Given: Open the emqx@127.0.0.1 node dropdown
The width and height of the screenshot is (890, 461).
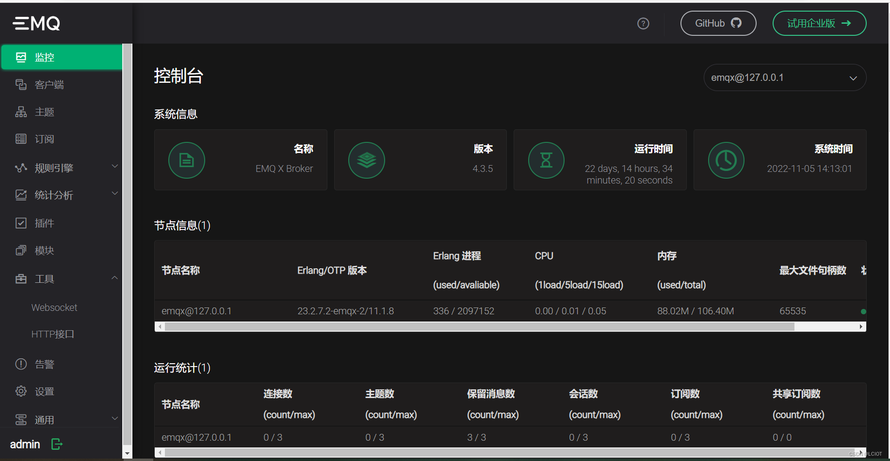Looking at the screenshot, I should 785,77.
